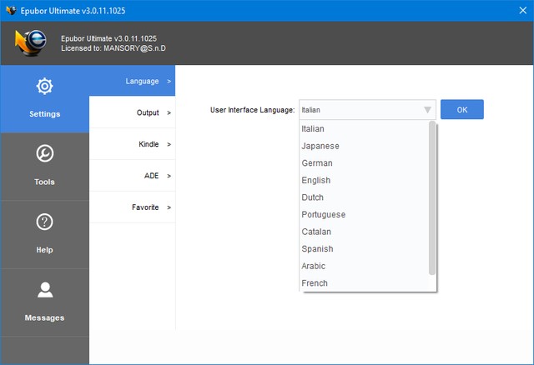Click the Help question mark icon
Viewport: 534px width, 365px height.
(44, 222)
